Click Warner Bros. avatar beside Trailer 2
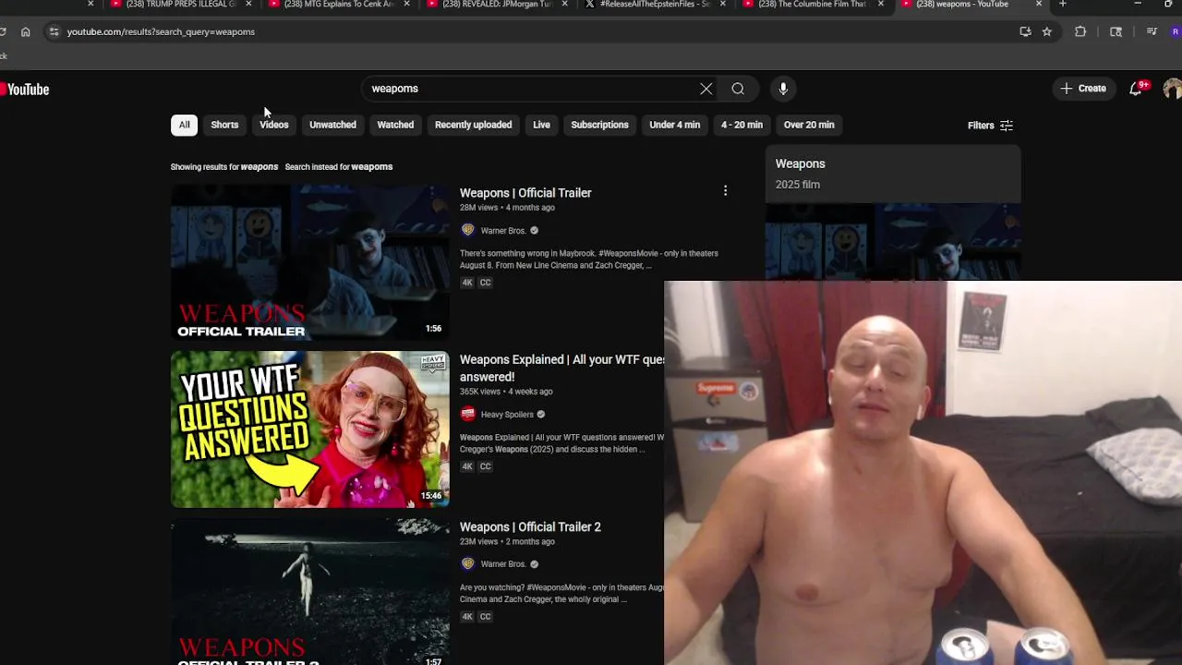Screen dimensions: 1182x665 click(467, 563)
